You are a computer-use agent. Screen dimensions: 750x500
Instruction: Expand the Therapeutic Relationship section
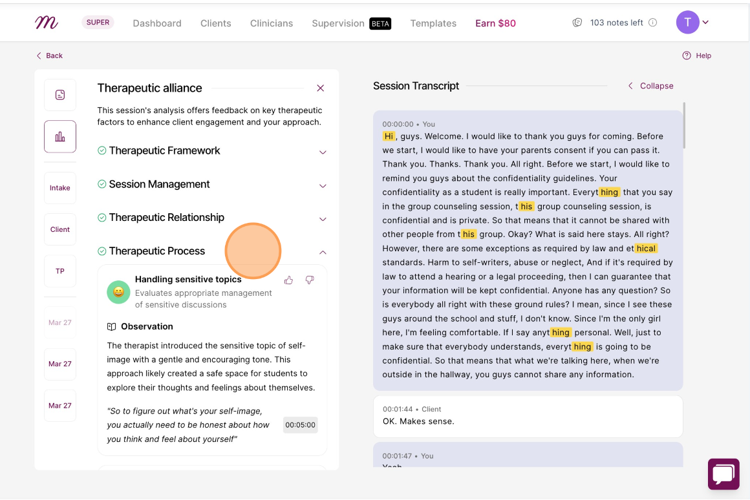(x=323, y=219)
